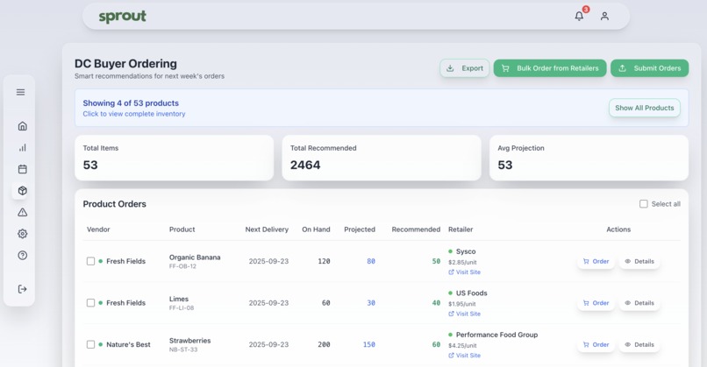Click the Total Recommended card
The height and width of the screenshot is (367, 707).
tap(382, 158)
